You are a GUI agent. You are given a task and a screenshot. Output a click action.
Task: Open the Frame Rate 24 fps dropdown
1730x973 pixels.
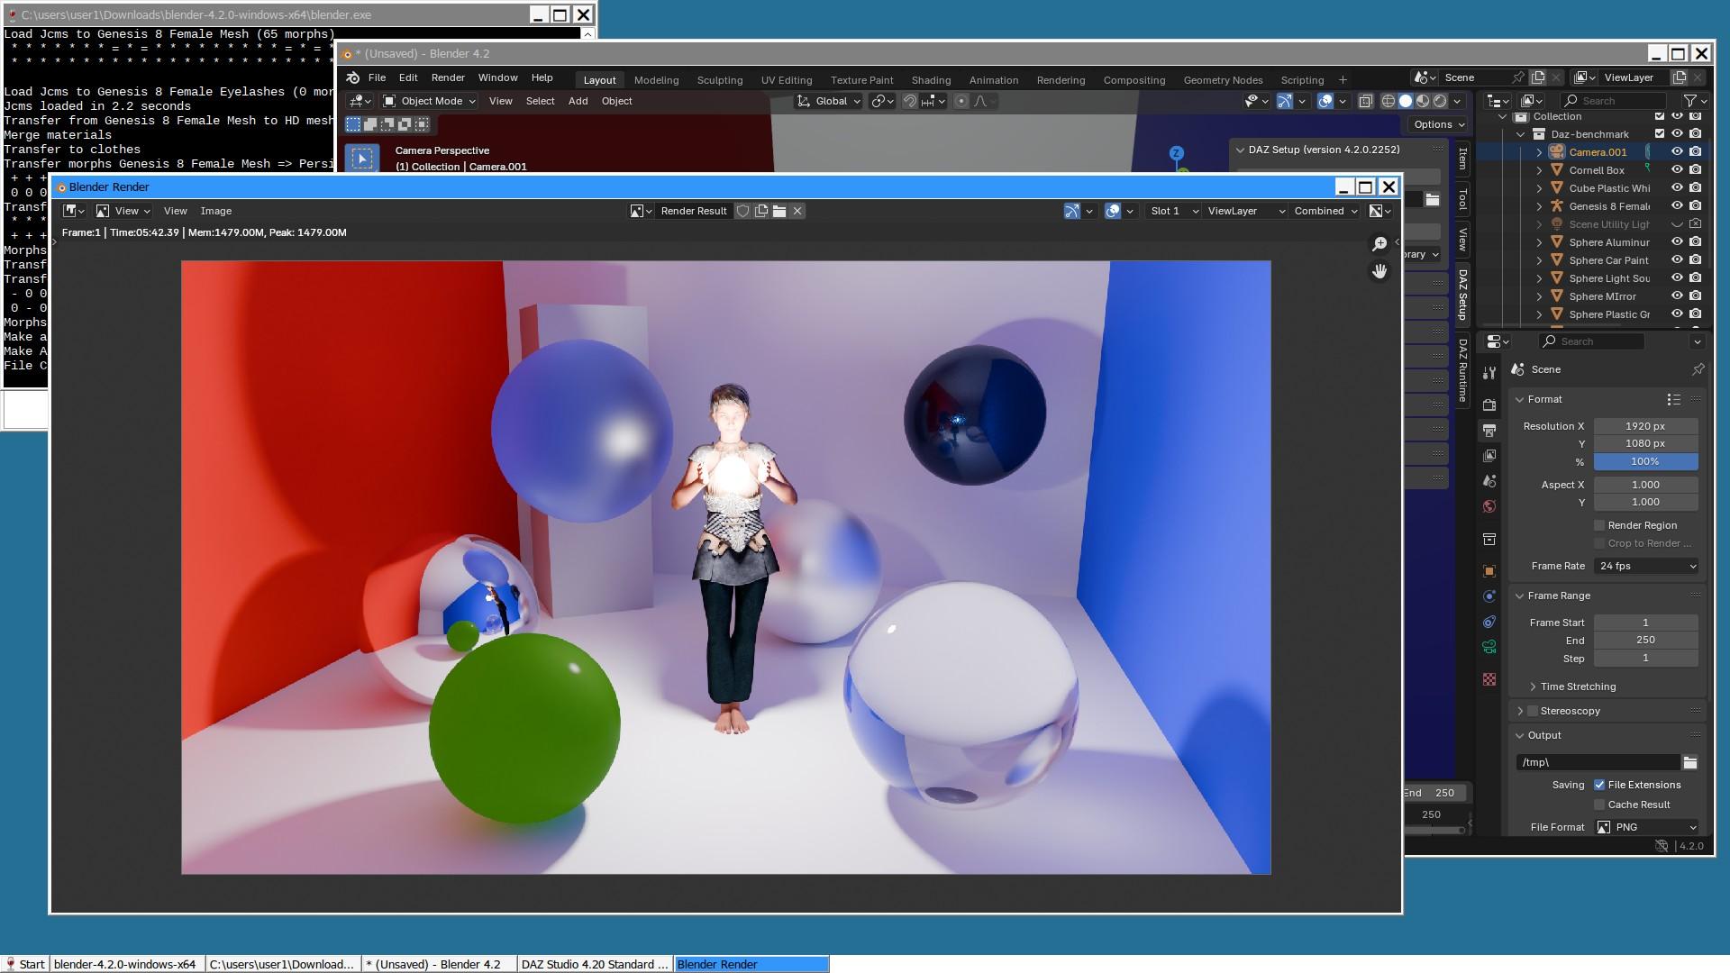[1646, 566]
